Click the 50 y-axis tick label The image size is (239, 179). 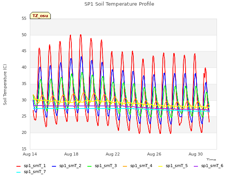pos(24,35)
